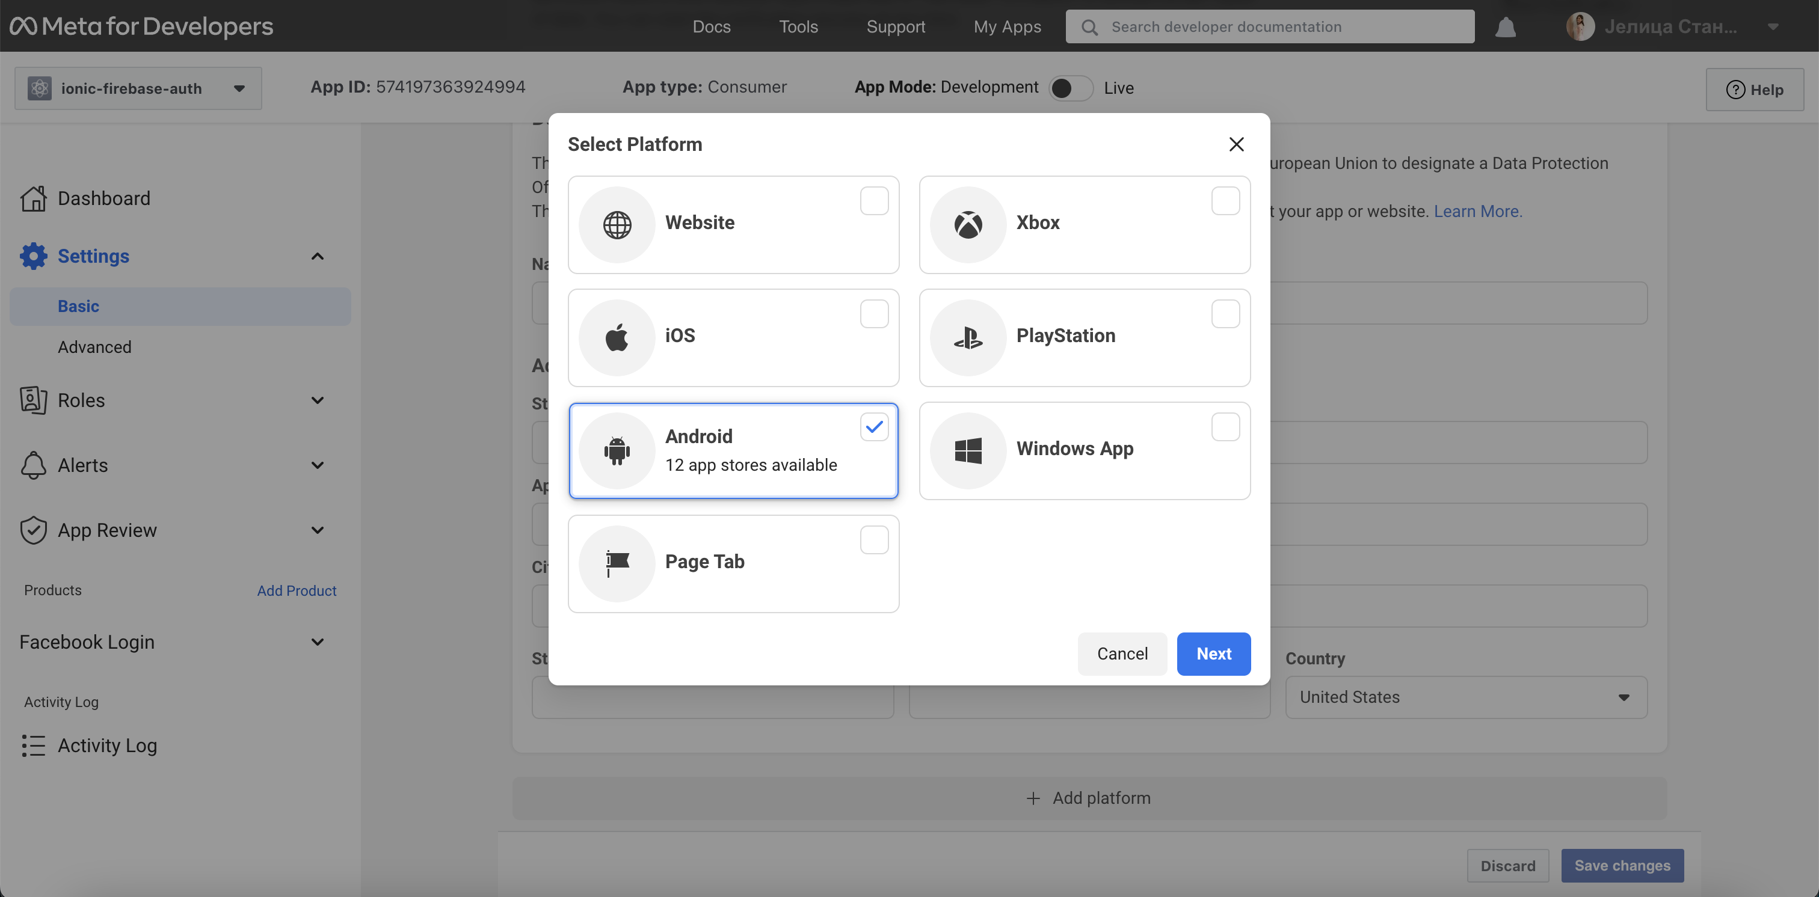Click the Xbox logo icon
Image resolution: width=1819 pixels, height=897 pixels.
pos(967,224)
